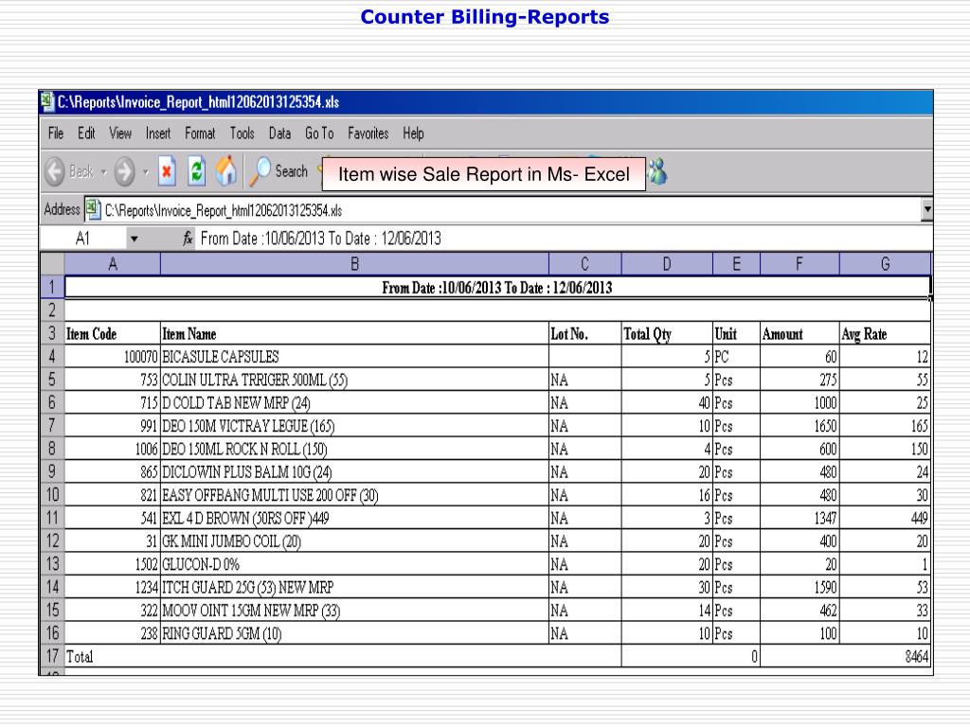Image resolution: width=970 pixels, height=727 pixels.
Task: Click the Excel icon in the window title bar
Action: [x=47, y=101]
